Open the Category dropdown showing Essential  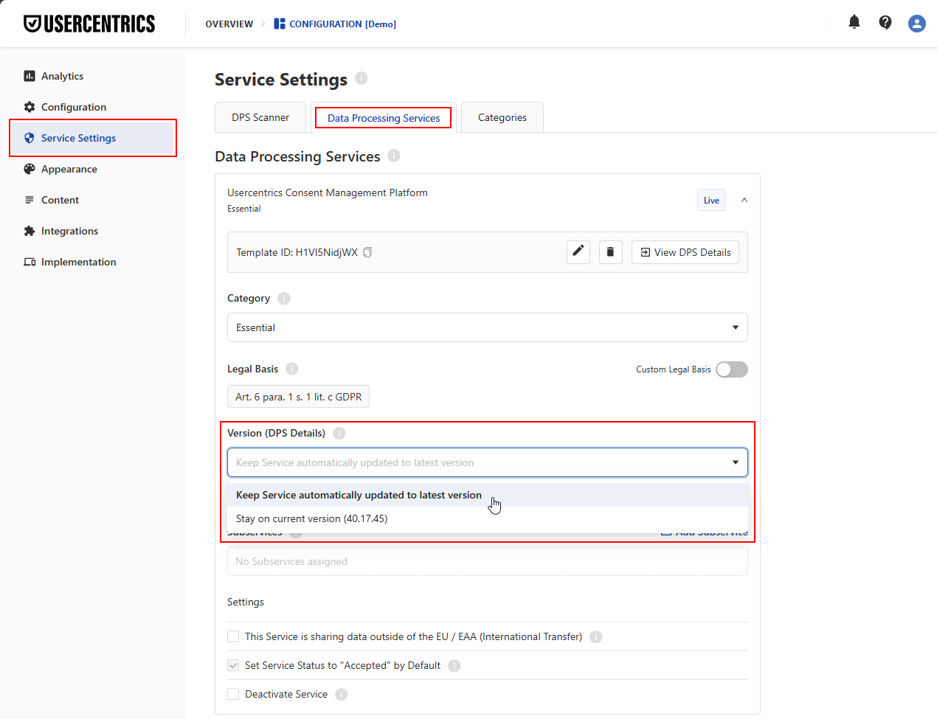pos(488,327)
